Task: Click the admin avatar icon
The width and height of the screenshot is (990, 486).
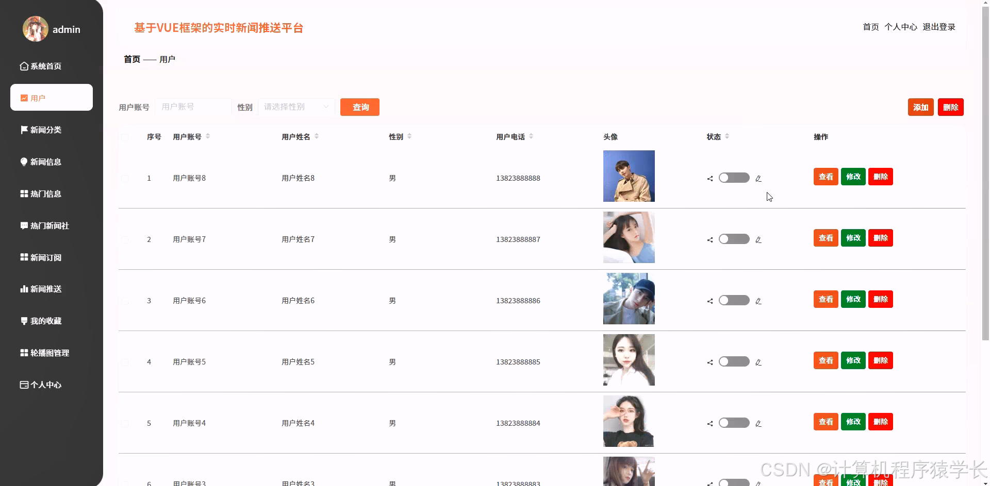Action: [35, 29]
